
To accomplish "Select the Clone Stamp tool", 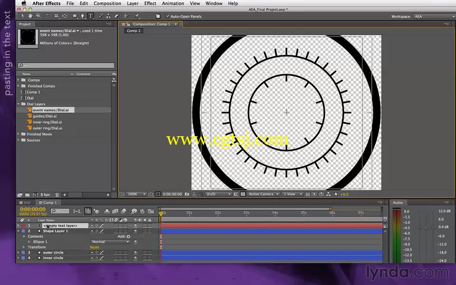I will click(x=108, y=17).
